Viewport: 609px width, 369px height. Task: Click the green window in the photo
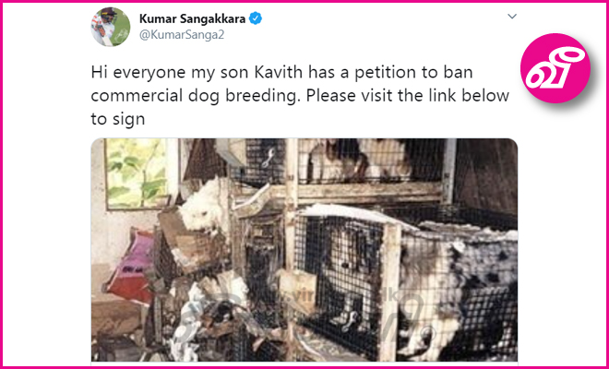point(137,173)
